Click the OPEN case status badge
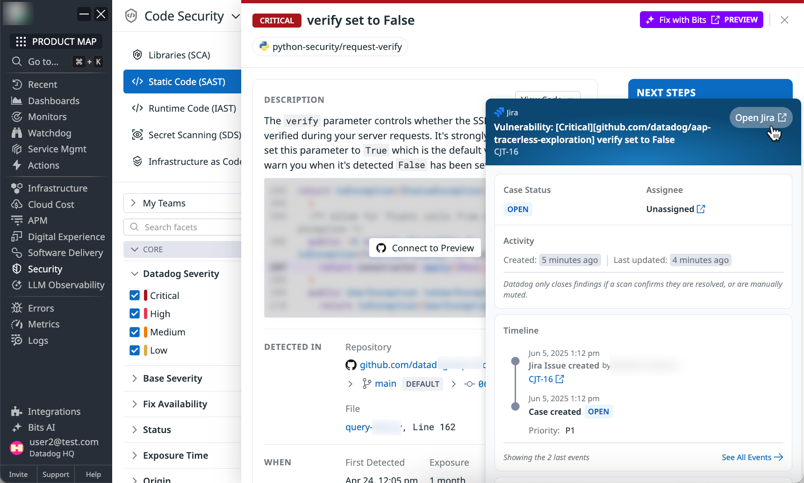Screen dimensions: 804x483 518,209
